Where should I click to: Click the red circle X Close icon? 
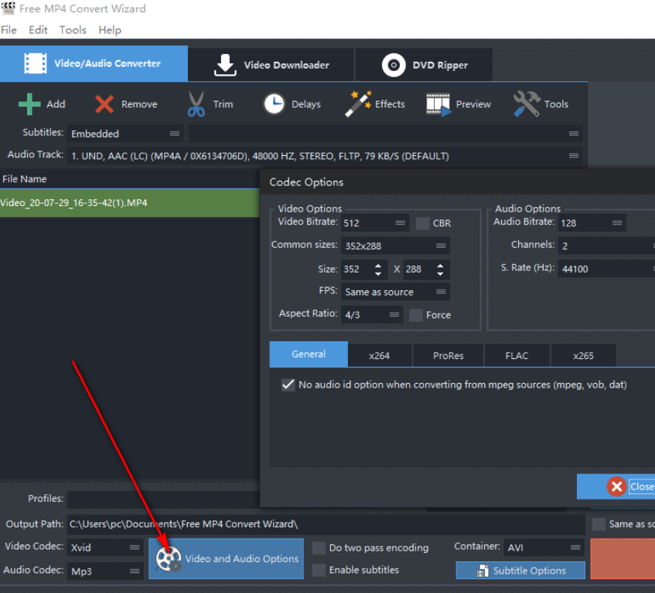pyautogui.click(x=616, y=486)
